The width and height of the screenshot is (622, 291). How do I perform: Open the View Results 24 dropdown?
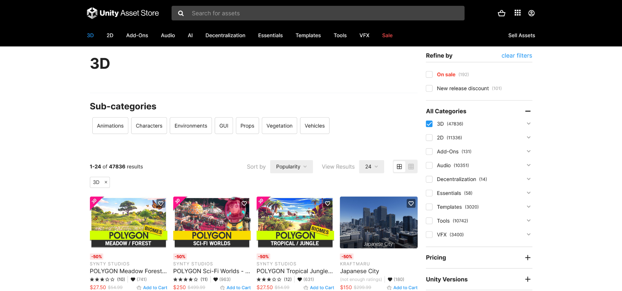[x=371, y=167]
